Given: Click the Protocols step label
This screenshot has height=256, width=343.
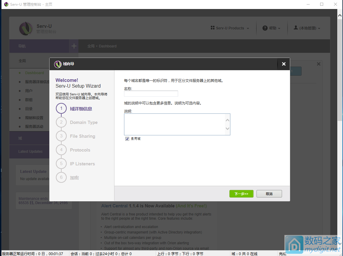Looking at the screenshot, I should pos(80,150).
